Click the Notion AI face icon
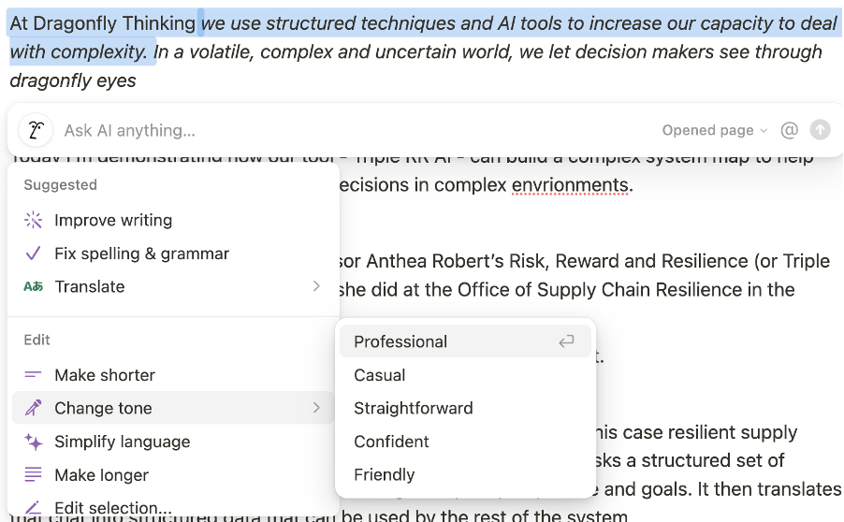The width and height of the screenshot is (844, 522). click(x=34, y=130)
